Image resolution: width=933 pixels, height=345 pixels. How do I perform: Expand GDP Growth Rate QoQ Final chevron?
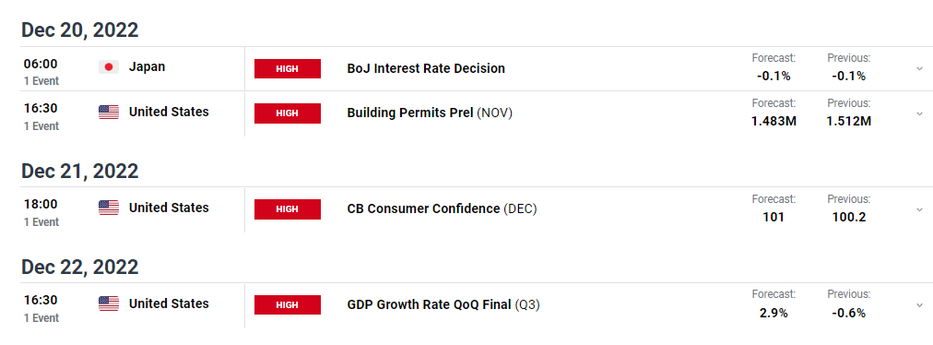pos(920,305)
